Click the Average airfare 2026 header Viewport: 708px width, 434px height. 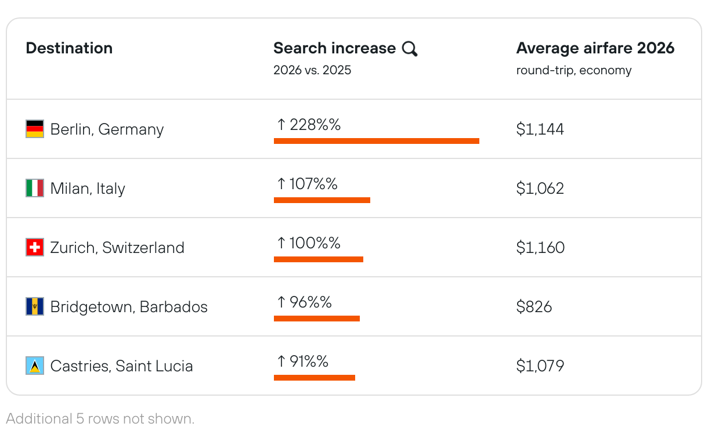[595, 48]
